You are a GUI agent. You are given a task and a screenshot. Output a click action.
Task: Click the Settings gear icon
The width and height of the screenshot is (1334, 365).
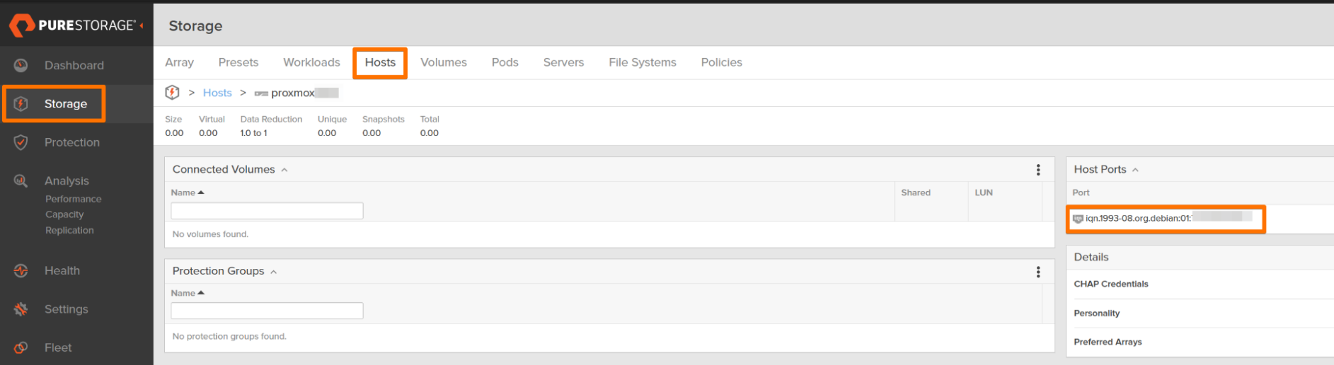(21, 309)
